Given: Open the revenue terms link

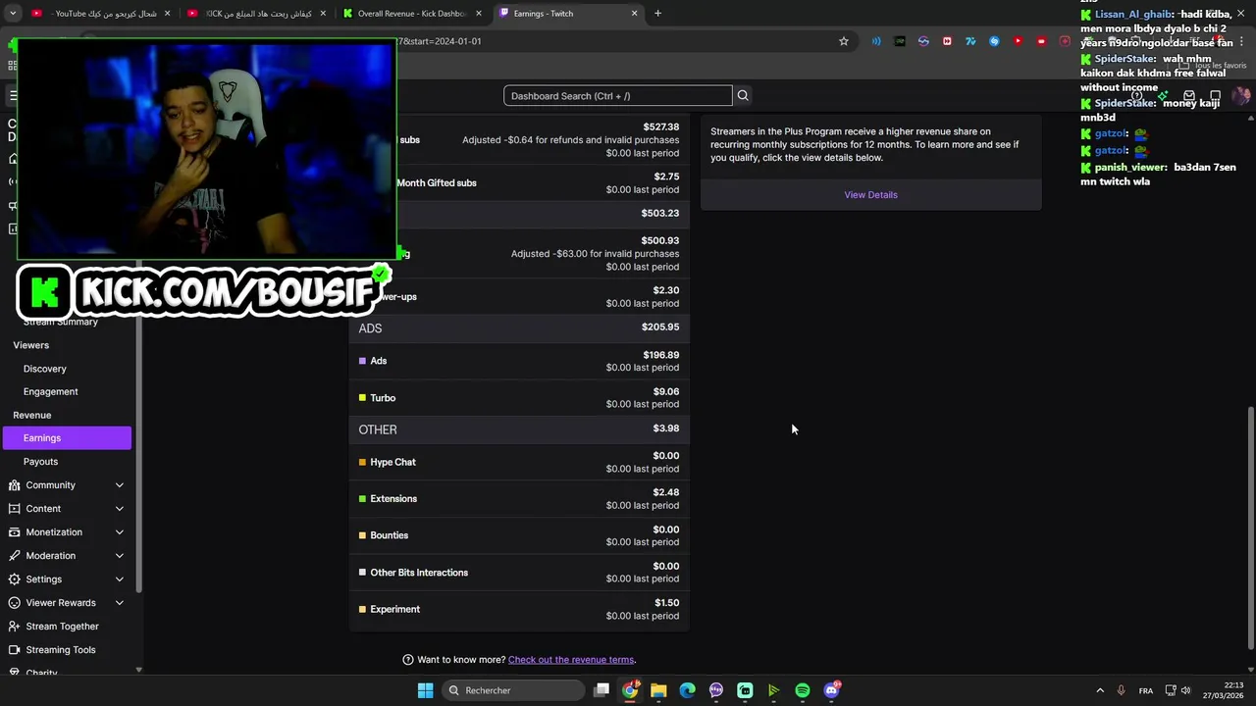Looking at the screenshot, I should [571, 660].
